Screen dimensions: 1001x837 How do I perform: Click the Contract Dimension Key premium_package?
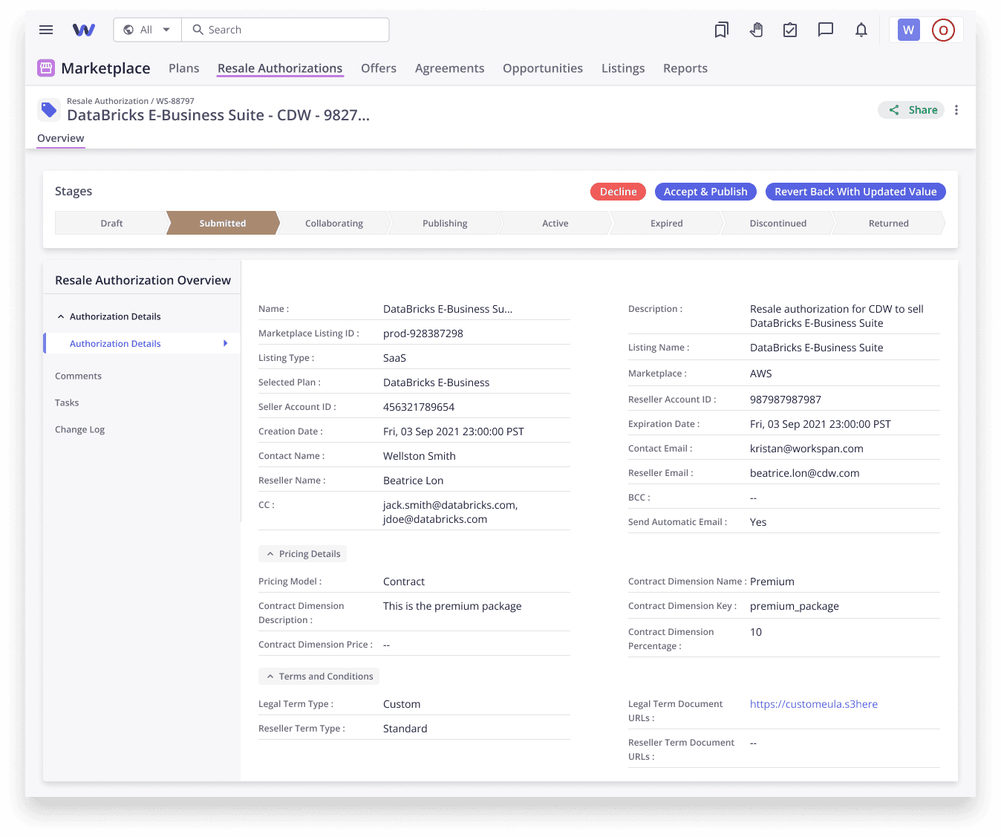(x=795, y=606)
